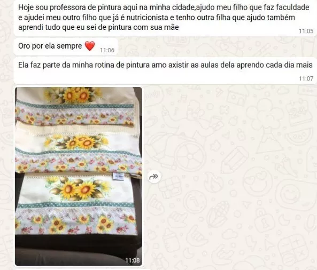Click the 11:08 timestamp on the photo
Screen dimensions: 317x270
[132, 260]
